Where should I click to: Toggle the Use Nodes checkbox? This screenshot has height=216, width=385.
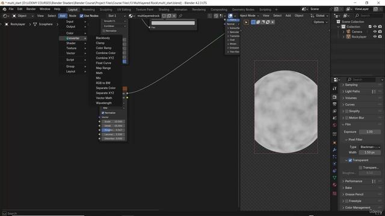[x=82, y=16]
